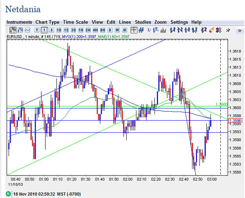The image size is (245, 198).
Task: Select monthly (M) time scale button
Action: tap(125, 30)
